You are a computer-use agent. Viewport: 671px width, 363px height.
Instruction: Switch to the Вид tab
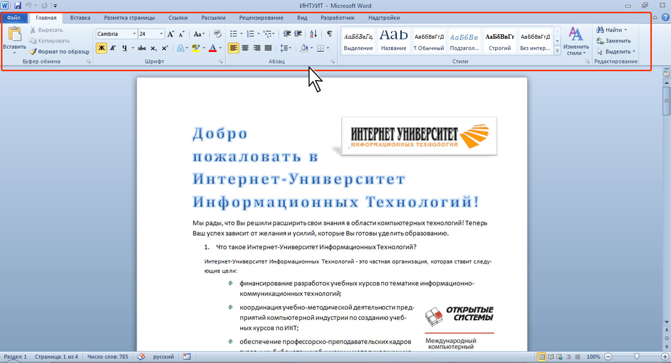pyautogui.click(x=302, y=18)
